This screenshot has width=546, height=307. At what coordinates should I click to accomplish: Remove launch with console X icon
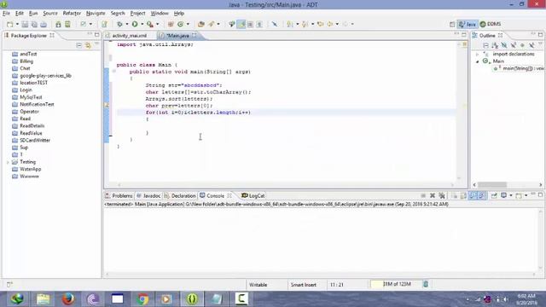[433, 195]
